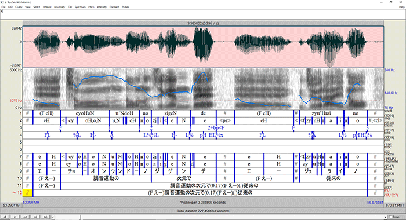
Task: Select segment interval 'oH,o,N'
Action: 93,120
